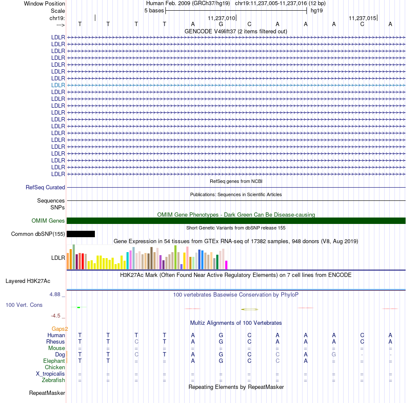The width and height of the screenshot is (406, 403).
Task: Click the OMIM Genes label
Action: pyautogui.click(x=48, y=221)
